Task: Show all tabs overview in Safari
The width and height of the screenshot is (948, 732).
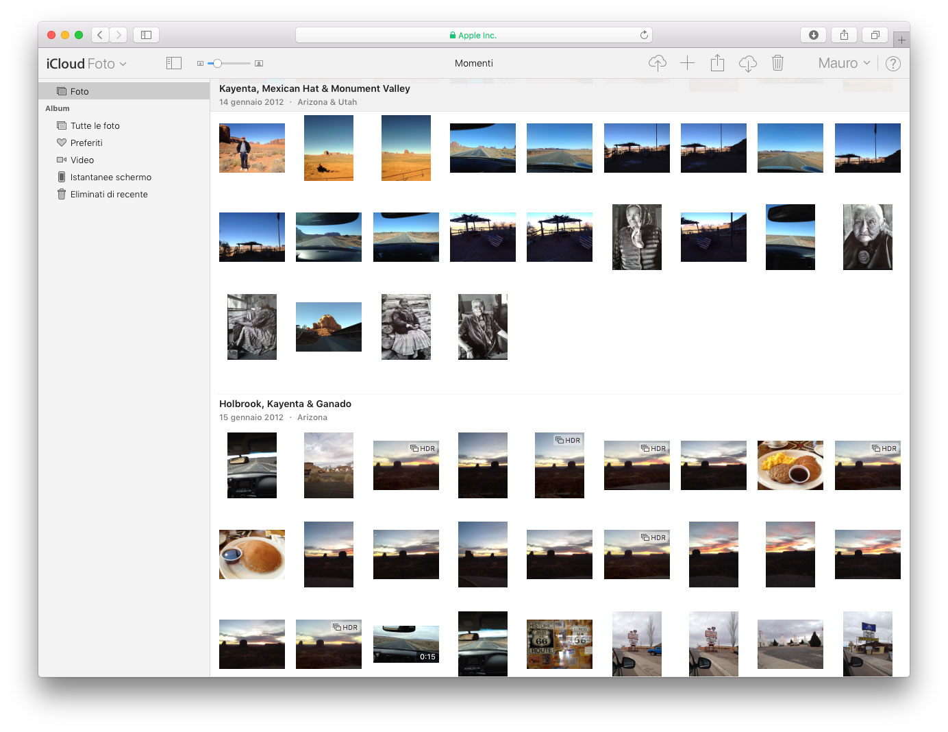Action: point(875,35)
